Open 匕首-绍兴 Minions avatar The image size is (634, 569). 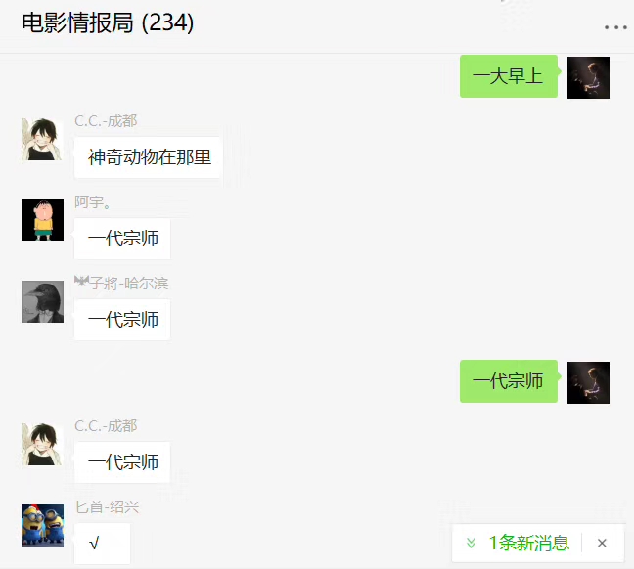coord(42,525)
